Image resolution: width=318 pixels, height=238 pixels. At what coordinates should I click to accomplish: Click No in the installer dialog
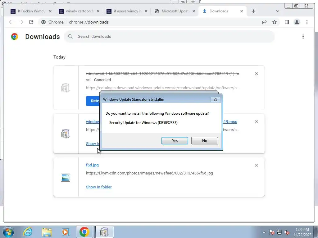pos(204,141)
